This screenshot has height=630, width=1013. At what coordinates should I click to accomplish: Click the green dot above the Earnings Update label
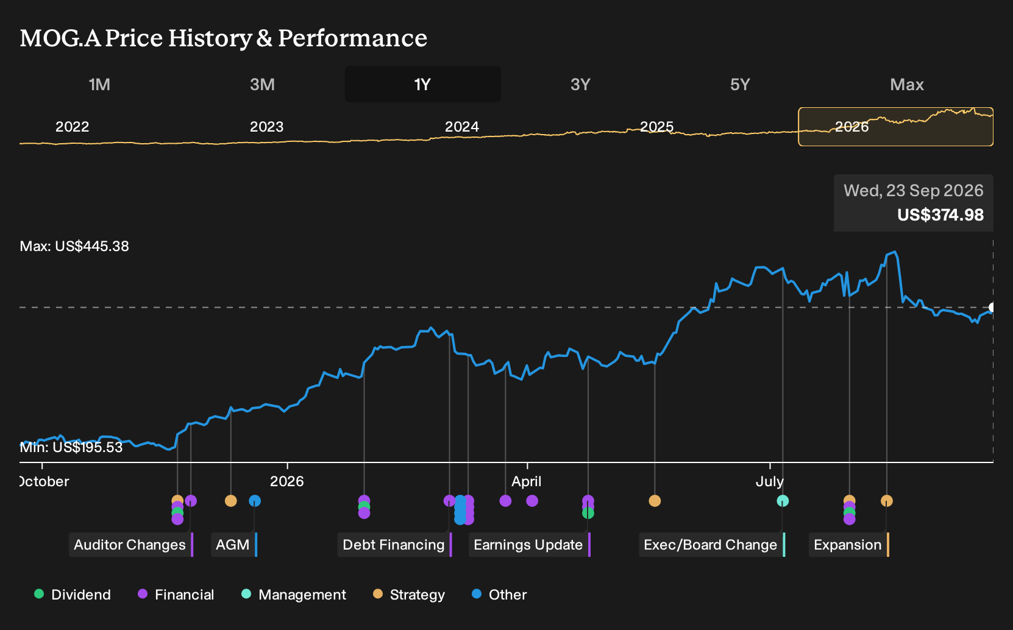coord(588,513)
